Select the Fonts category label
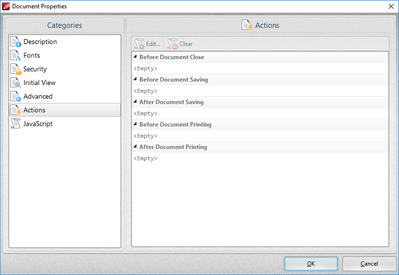Image resolution: width=399 pixels, height=275 pixels. (31, 55)
